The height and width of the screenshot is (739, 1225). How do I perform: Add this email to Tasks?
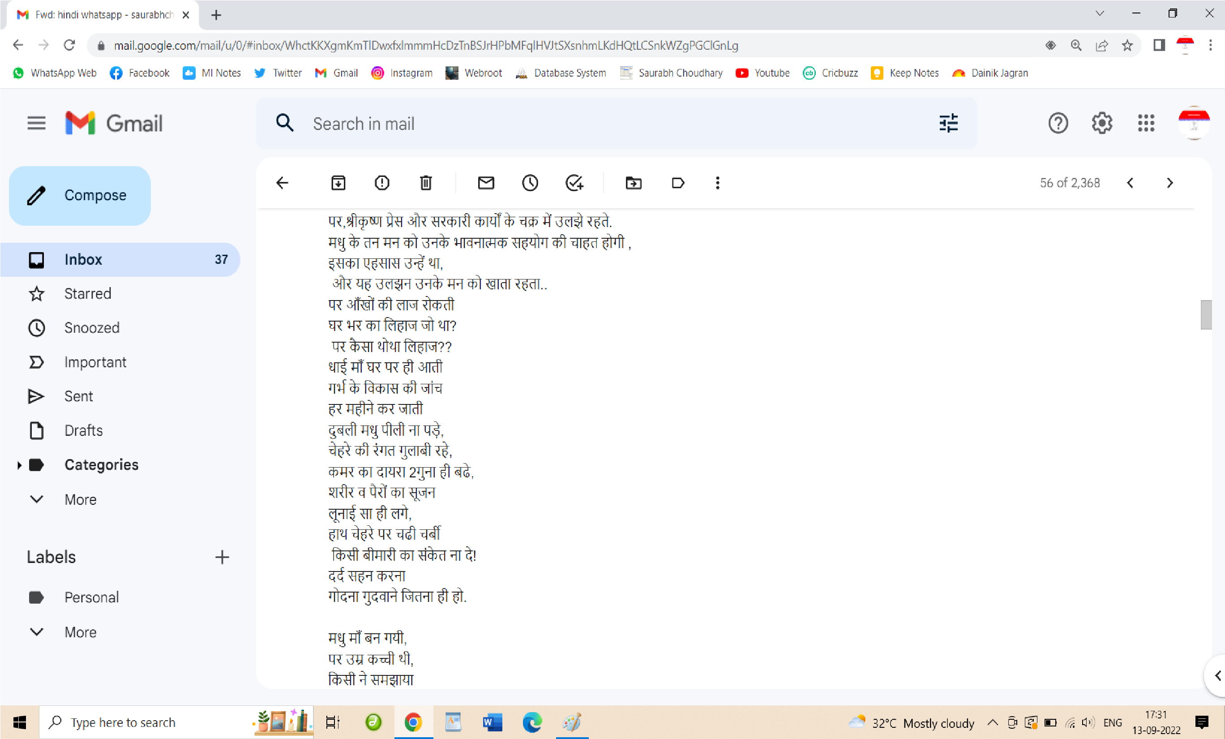pos(574,183)
